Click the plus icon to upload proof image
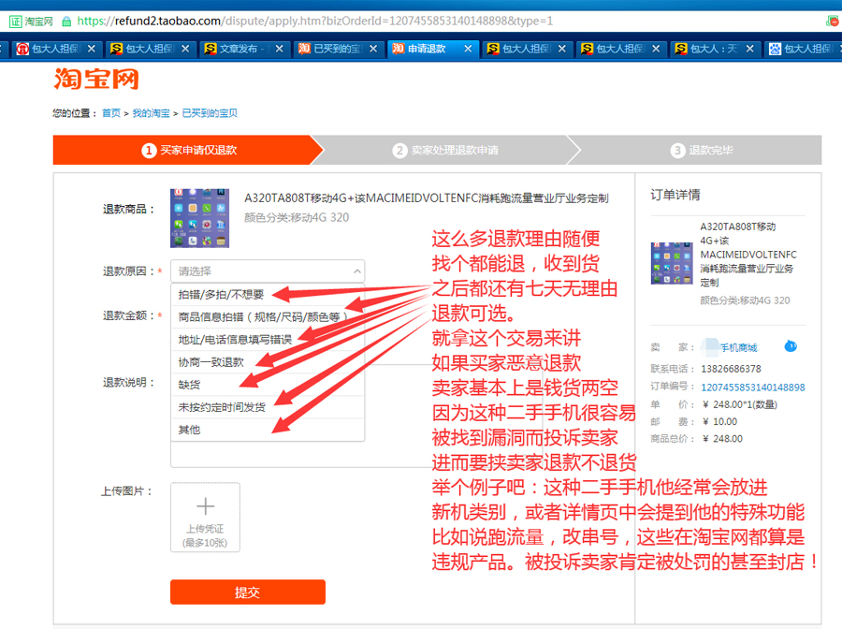 pyautogui.click(x=205, y=508)
